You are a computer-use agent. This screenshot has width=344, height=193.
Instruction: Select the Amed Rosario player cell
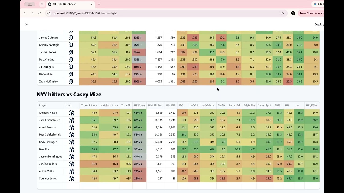51,127
